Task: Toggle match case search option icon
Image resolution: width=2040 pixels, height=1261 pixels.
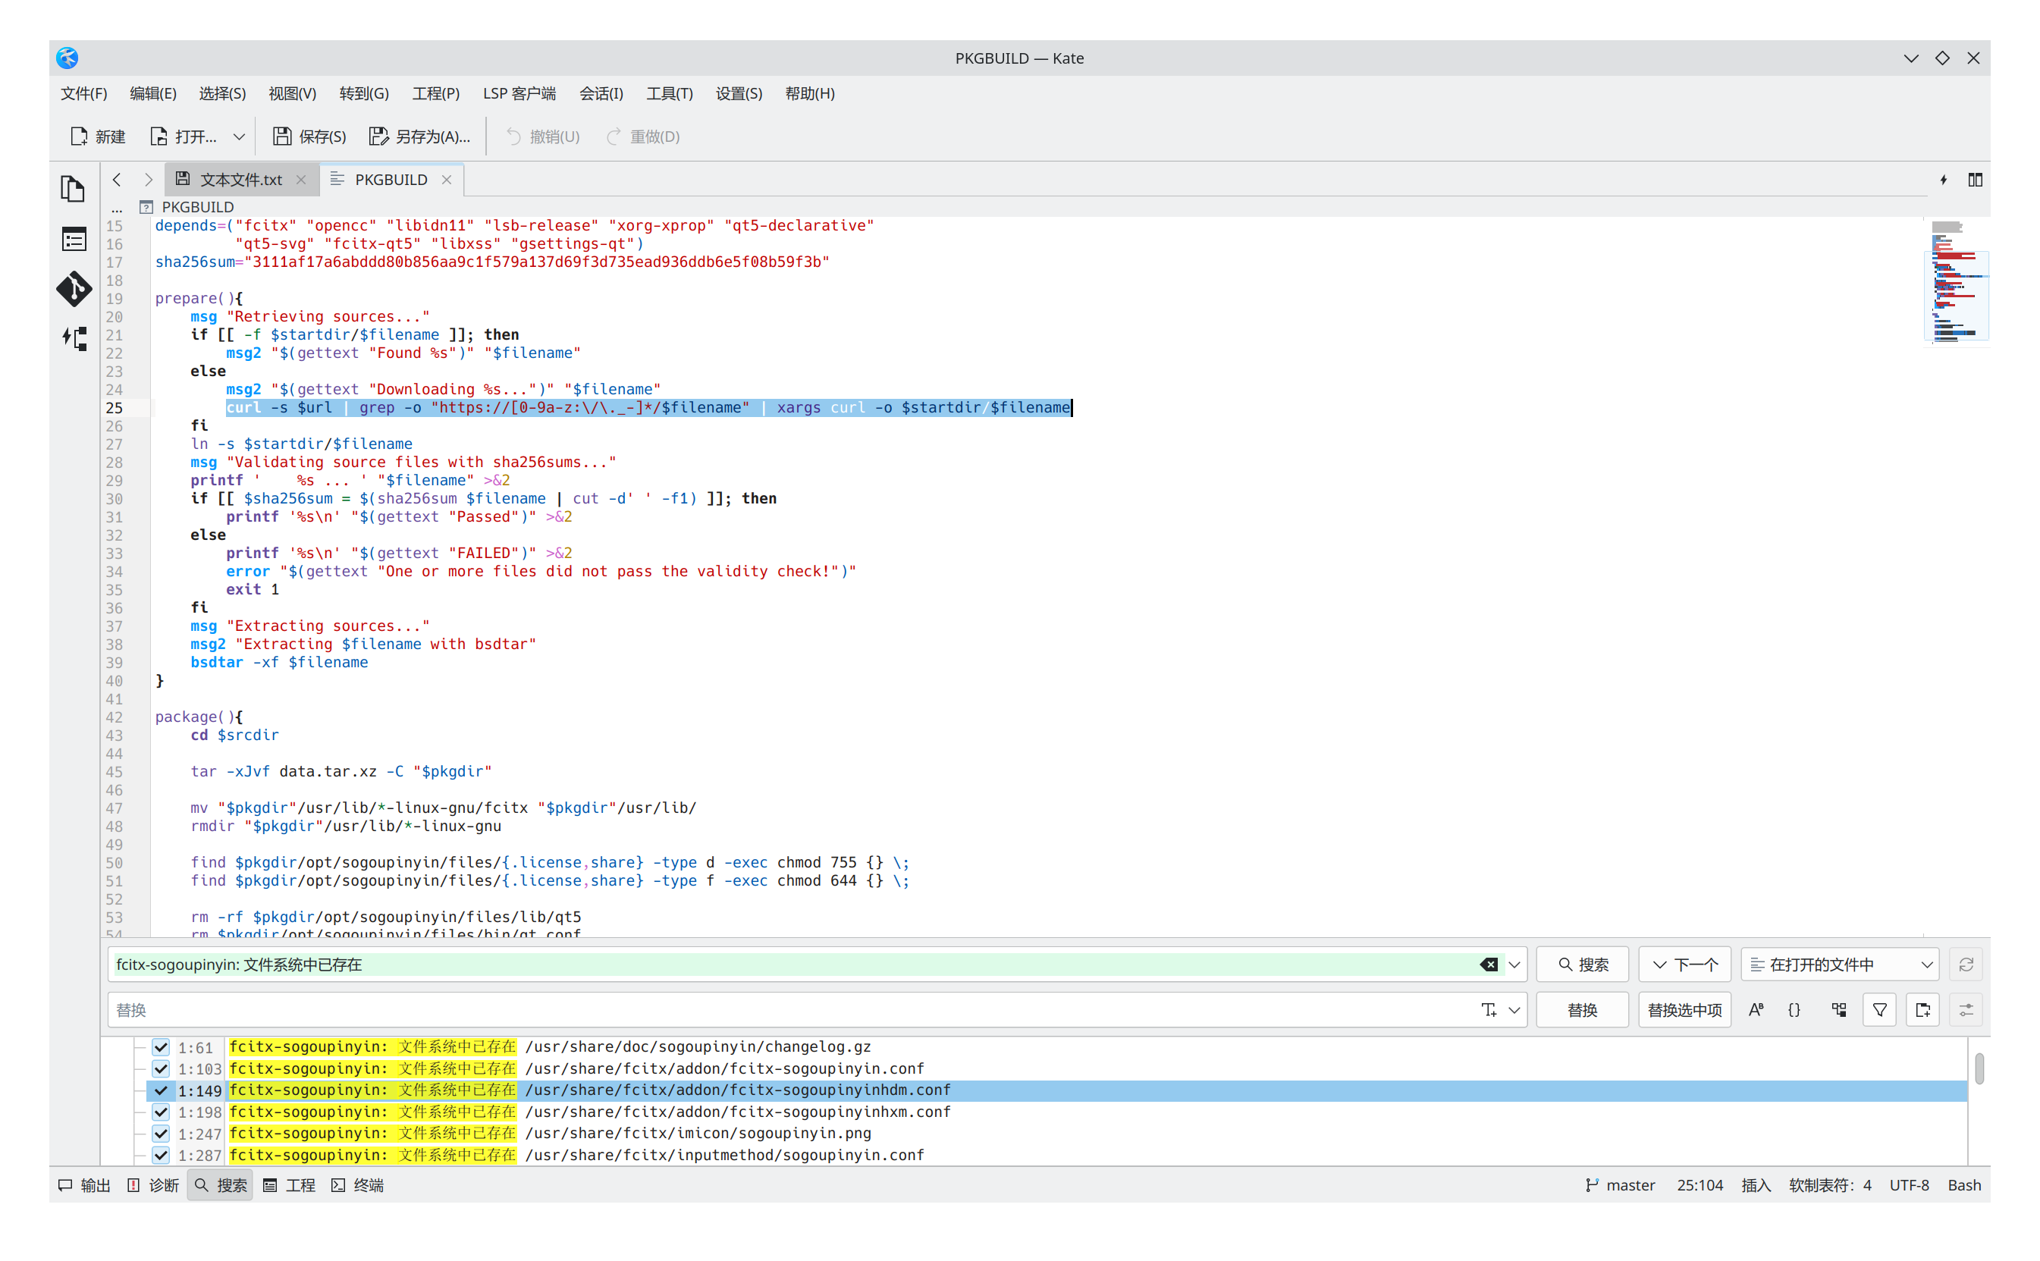Action: click(1756, 1010)
